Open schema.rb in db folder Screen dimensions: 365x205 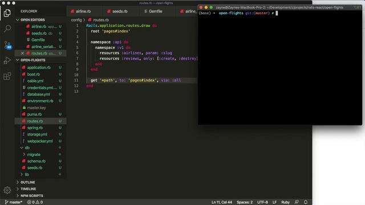click(40, 161)
